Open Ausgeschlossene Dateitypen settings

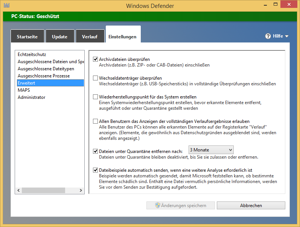click(x=50, y=69)
